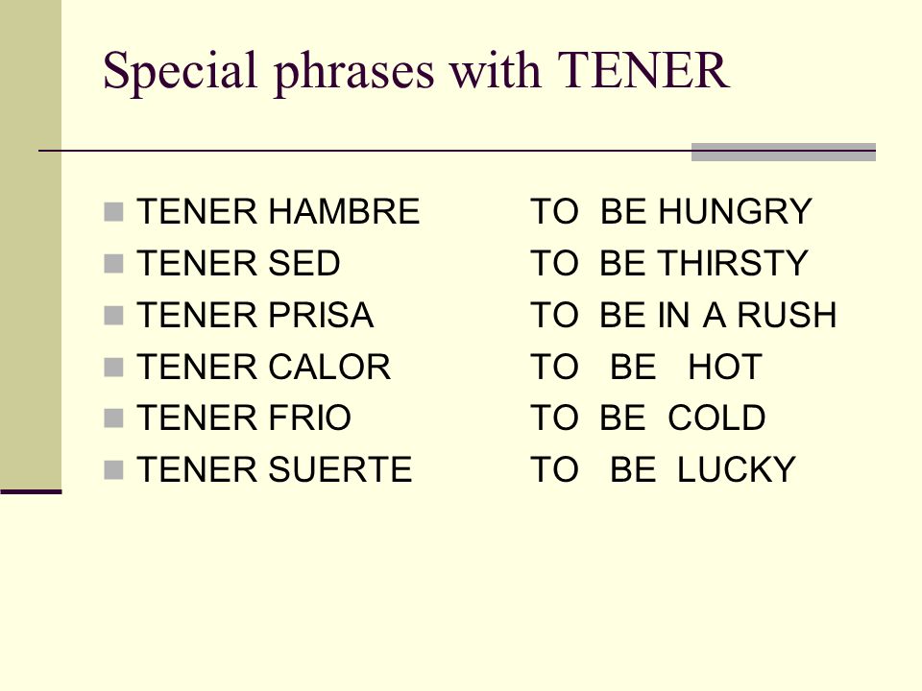Click the translation TO BE COLD
Image resolution: width=922 pixels, height=691 pixels.
[648, 417]
